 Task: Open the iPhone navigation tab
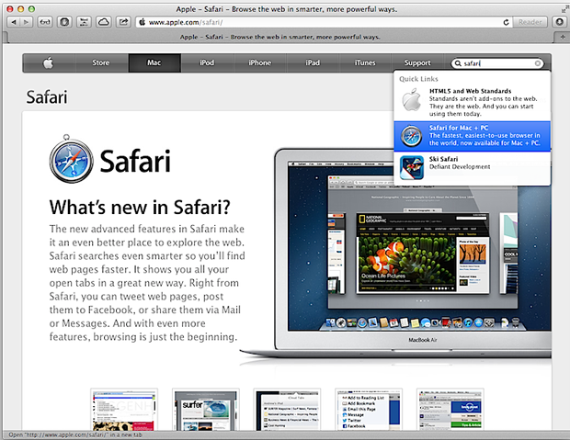(260, 62)
